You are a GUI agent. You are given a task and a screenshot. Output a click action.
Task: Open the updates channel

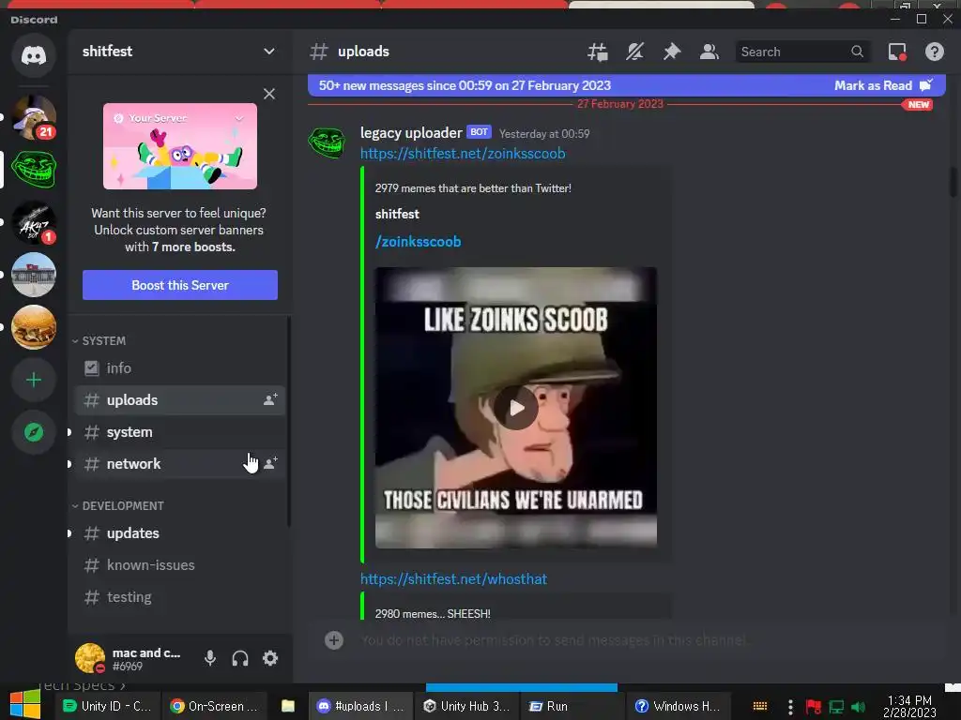click(x=180, y=533)
